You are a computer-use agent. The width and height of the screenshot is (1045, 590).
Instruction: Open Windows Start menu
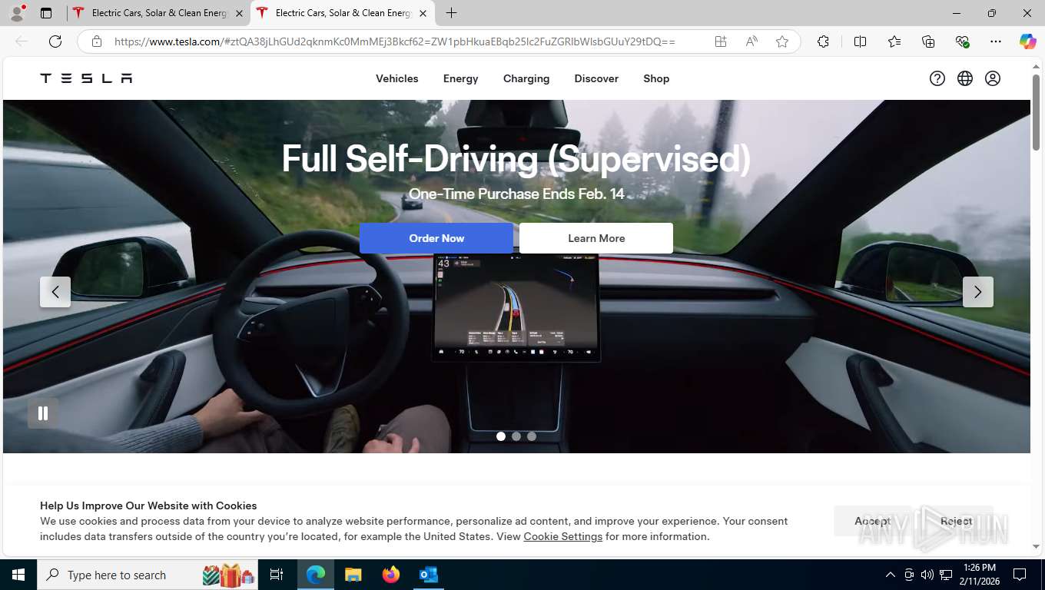point(18,575)
